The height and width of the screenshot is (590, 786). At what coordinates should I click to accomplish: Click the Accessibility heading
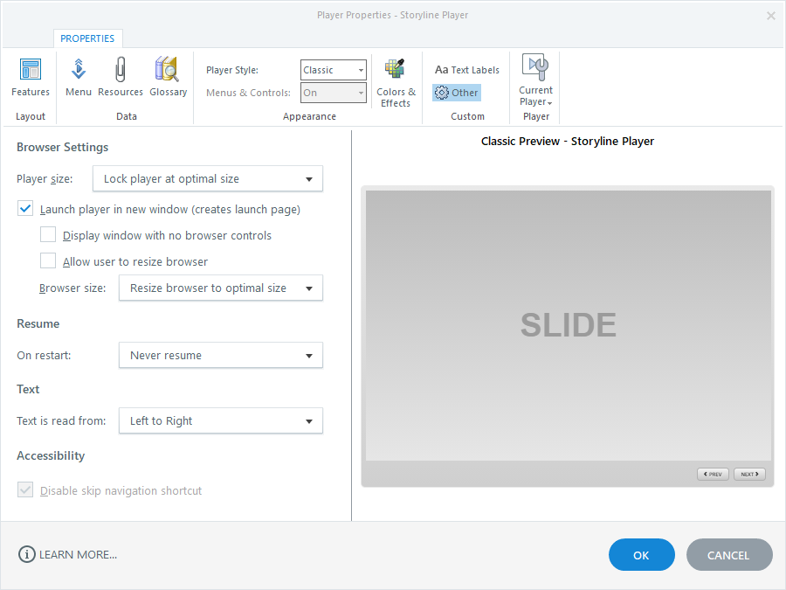(x=51, y=455)
